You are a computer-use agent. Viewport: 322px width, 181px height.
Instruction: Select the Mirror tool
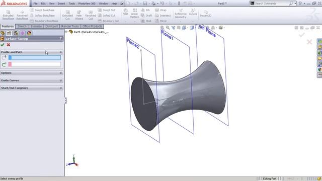tap(161, 21)
